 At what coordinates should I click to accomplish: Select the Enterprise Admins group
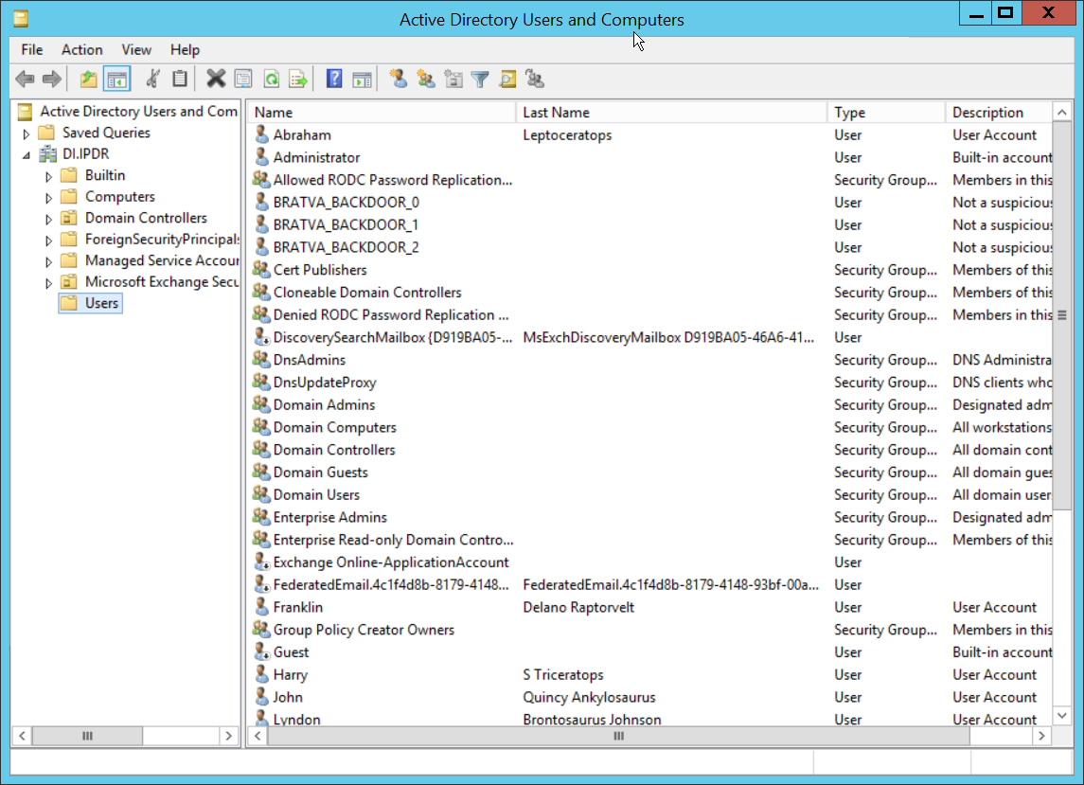click(329, 517)
